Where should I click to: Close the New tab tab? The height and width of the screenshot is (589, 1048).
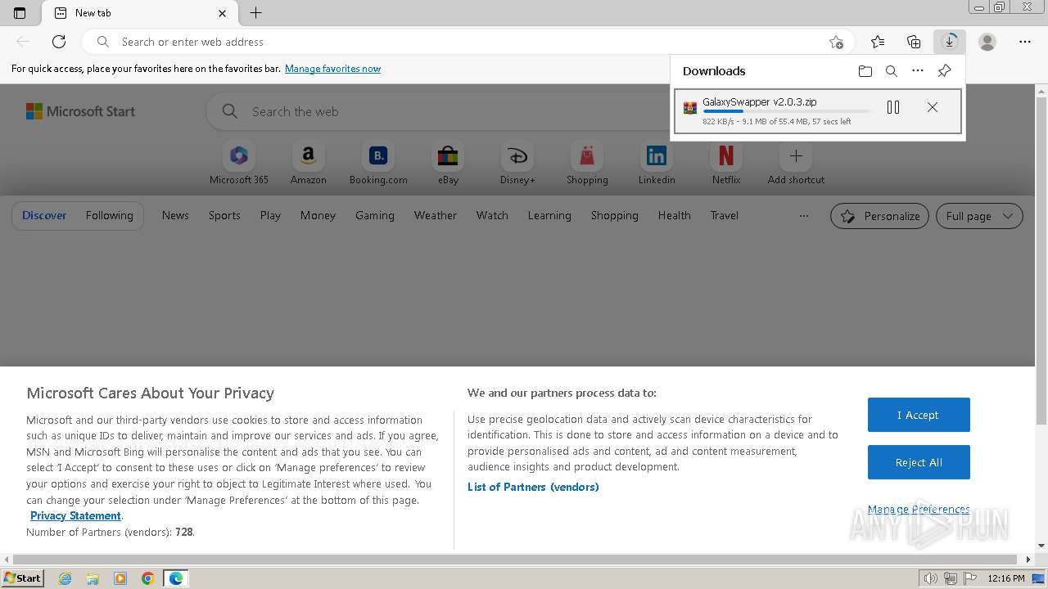[223, 13]
